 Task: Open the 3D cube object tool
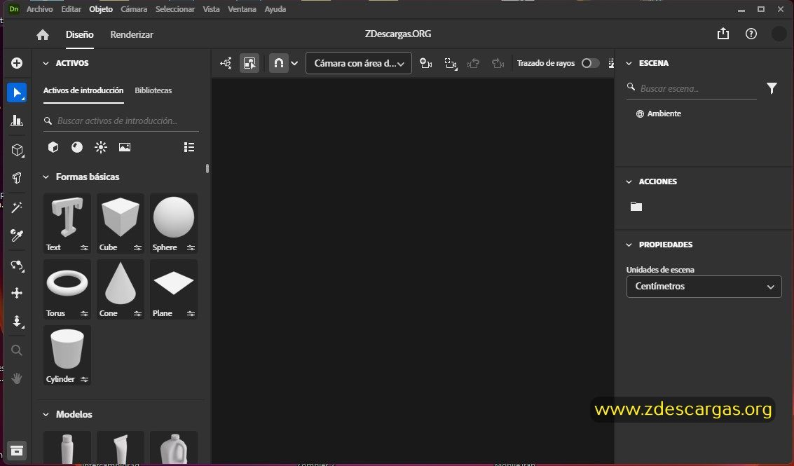pos(17,150)
